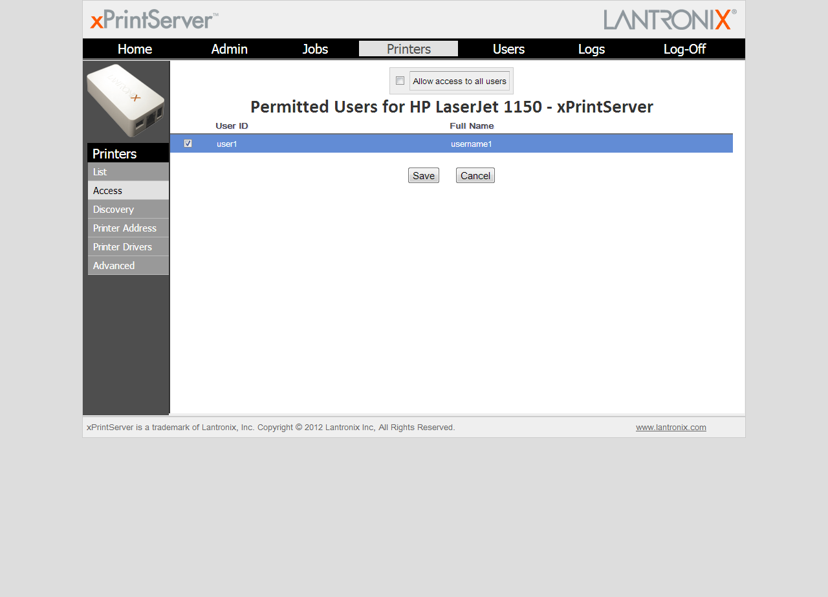828x597 pixels.
Task: Open the Home menu
Action: tap(135, 49)
